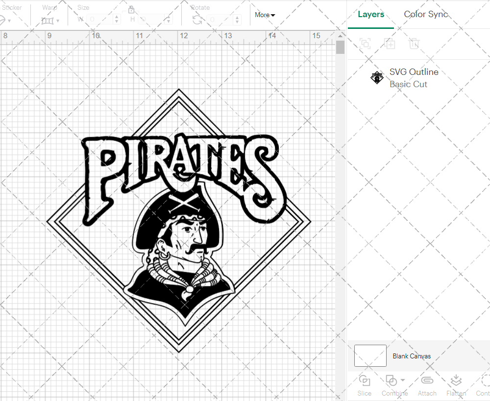This screenshot has width=490, height=401.
Task: Select the Pirates logo on the canvas
Action: point(179,221)
